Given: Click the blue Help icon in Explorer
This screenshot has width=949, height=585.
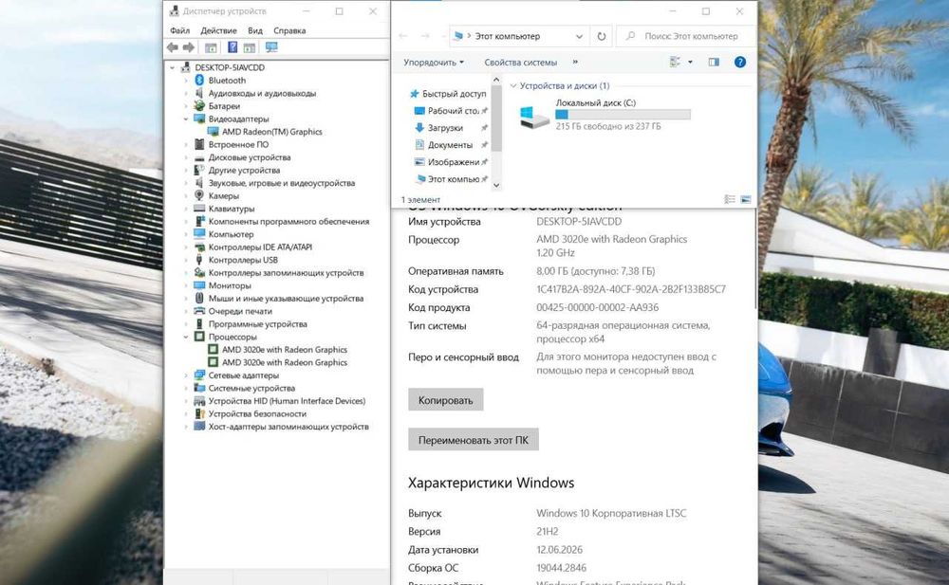Looking at the screenshot, I should click(739, 62).
